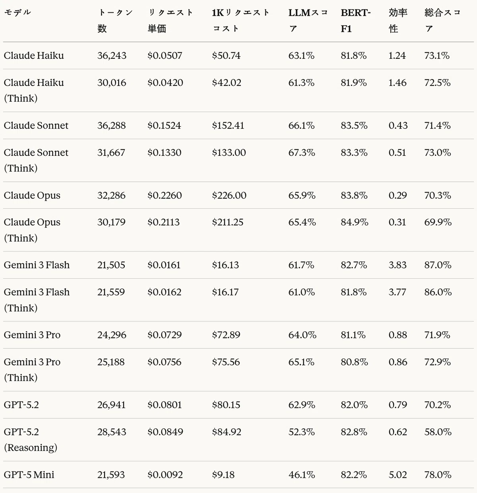This screenshot has height=493, width=477.
Task: Click the GPT-5.2 (Reasoning) model cell
Action: [31, 440]
